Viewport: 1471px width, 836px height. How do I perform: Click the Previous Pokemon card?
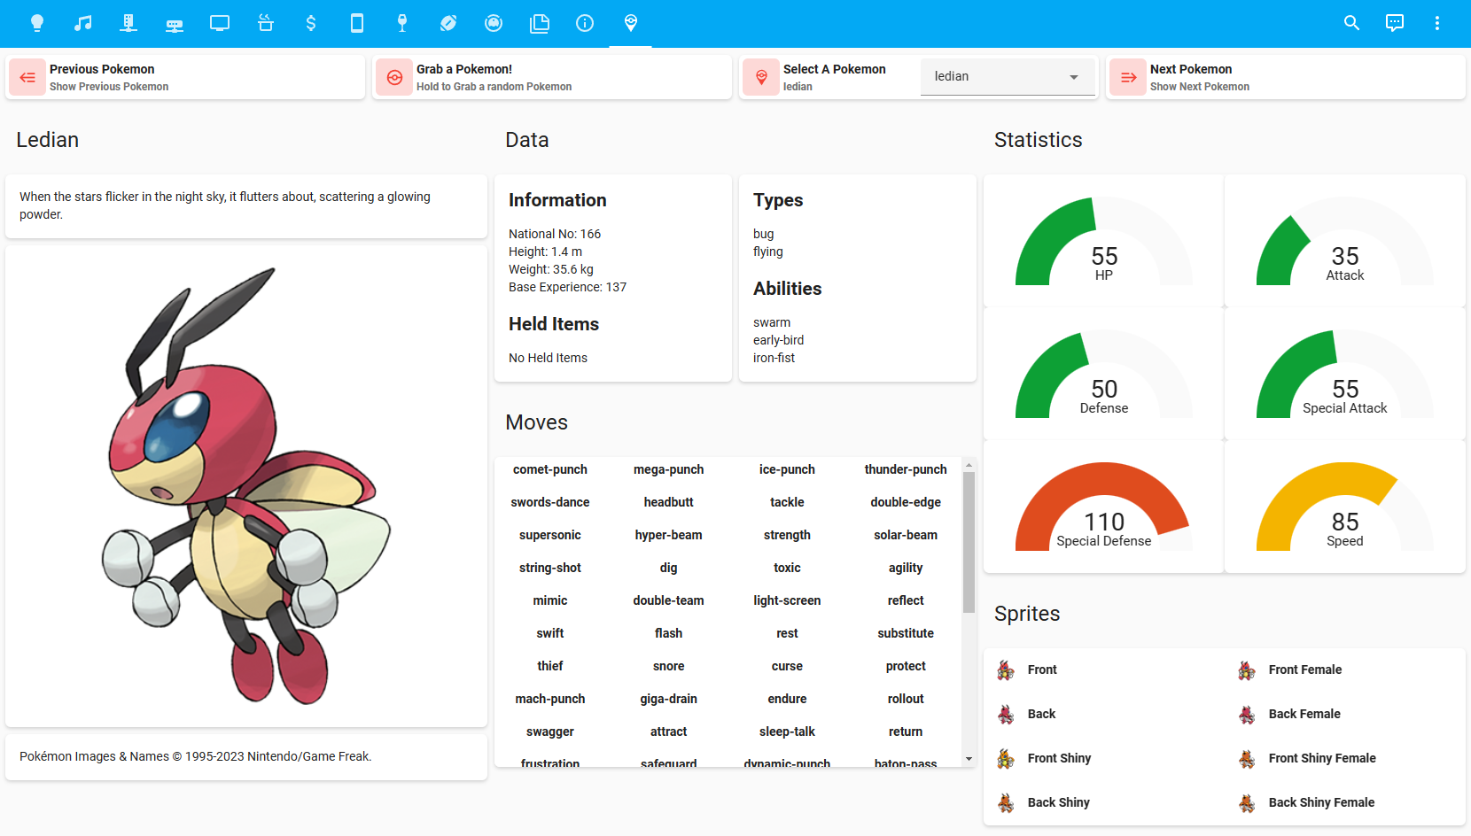(x=185, y=76)
